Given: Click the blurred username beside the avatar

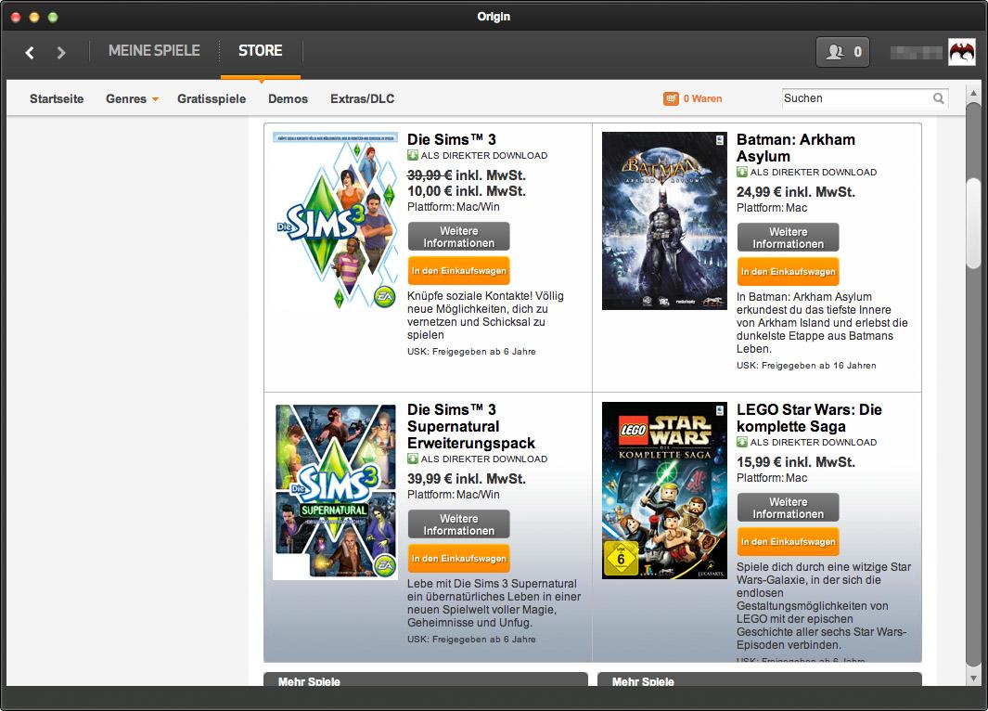Looking at the screenshot, I should (917, 53).
